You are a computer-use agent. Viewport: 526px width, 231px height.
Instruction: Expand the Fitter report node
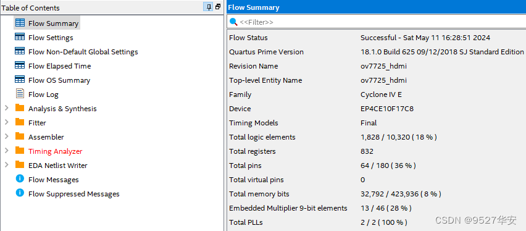6,122
